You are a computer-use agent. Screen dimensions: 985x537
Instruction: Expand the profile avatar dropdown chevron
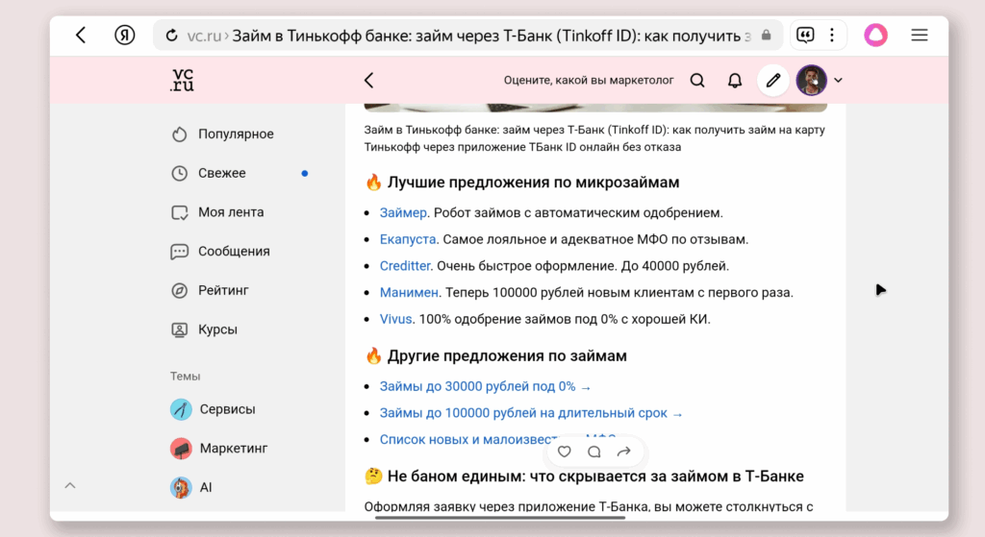tap(838, 81)
